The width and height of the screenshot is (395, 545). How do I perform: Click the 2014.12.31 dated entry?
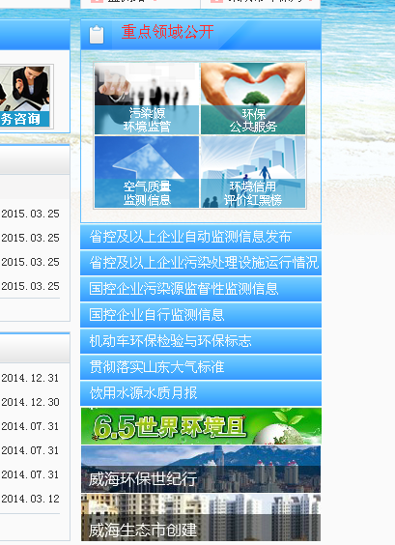[x=30, y=378]
